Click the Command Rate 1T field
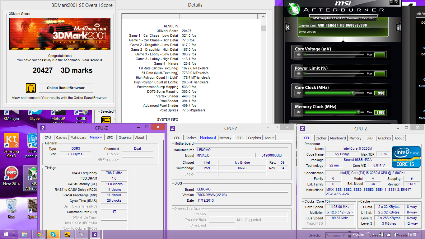The width and height of the screenshot is (425, 239). (114, 212)
